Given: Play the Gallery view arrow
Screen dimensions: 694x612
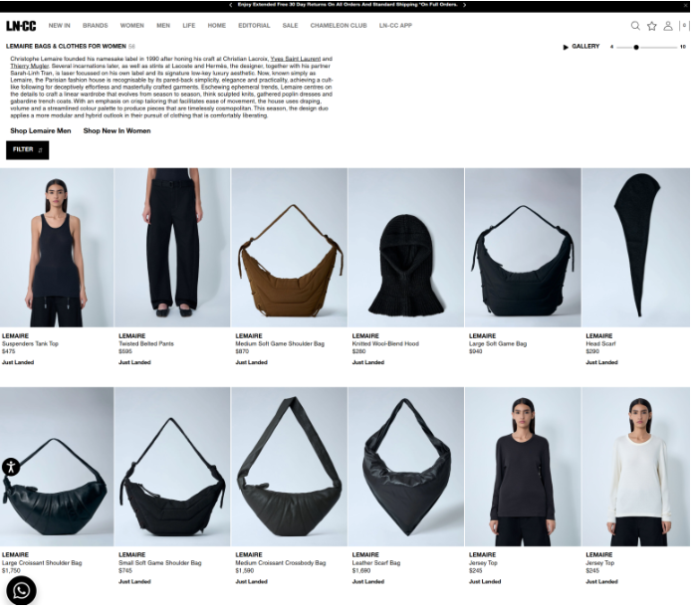Looking at the screenshot, I should pyautogui.click(x=566, y=47).
